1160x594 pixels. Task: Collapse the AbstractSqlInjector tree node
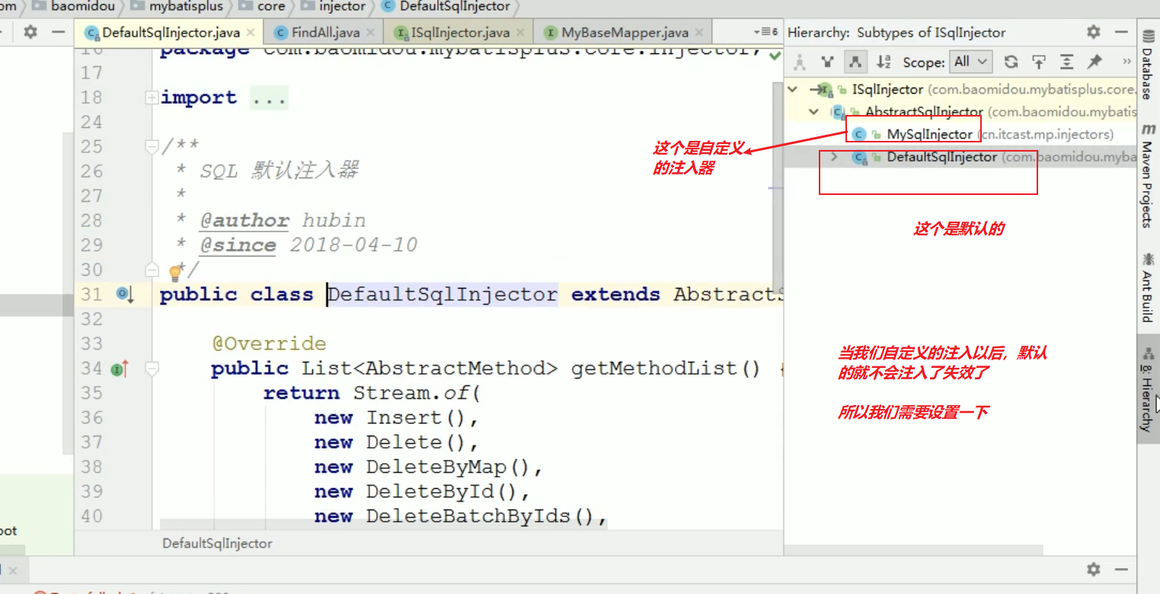(814, 112)
